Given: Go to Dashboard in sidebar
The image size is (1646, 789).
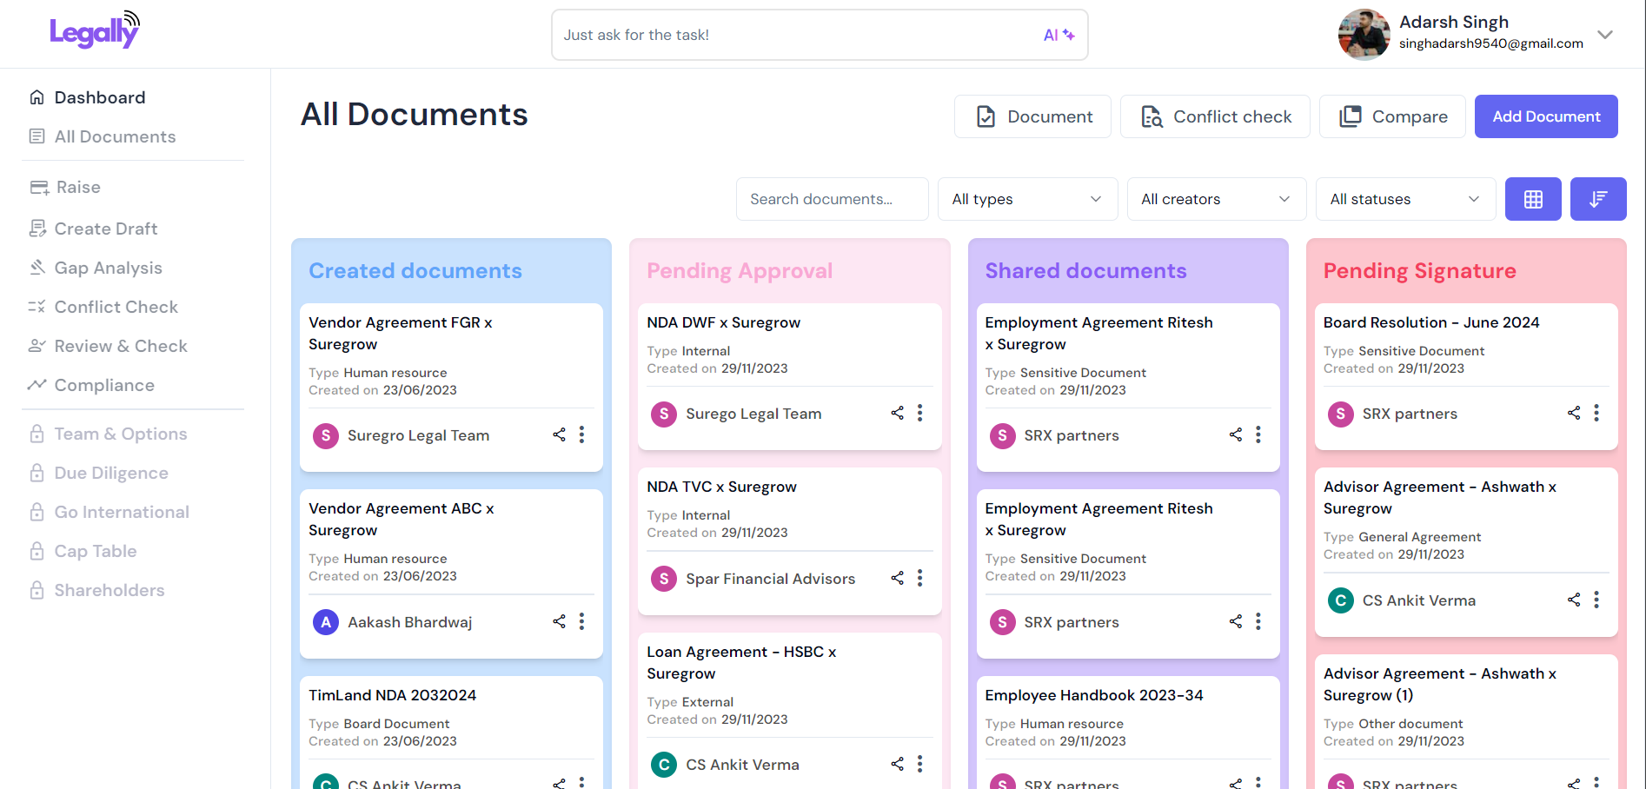Looking at the screenshot, I should [99, 97].
